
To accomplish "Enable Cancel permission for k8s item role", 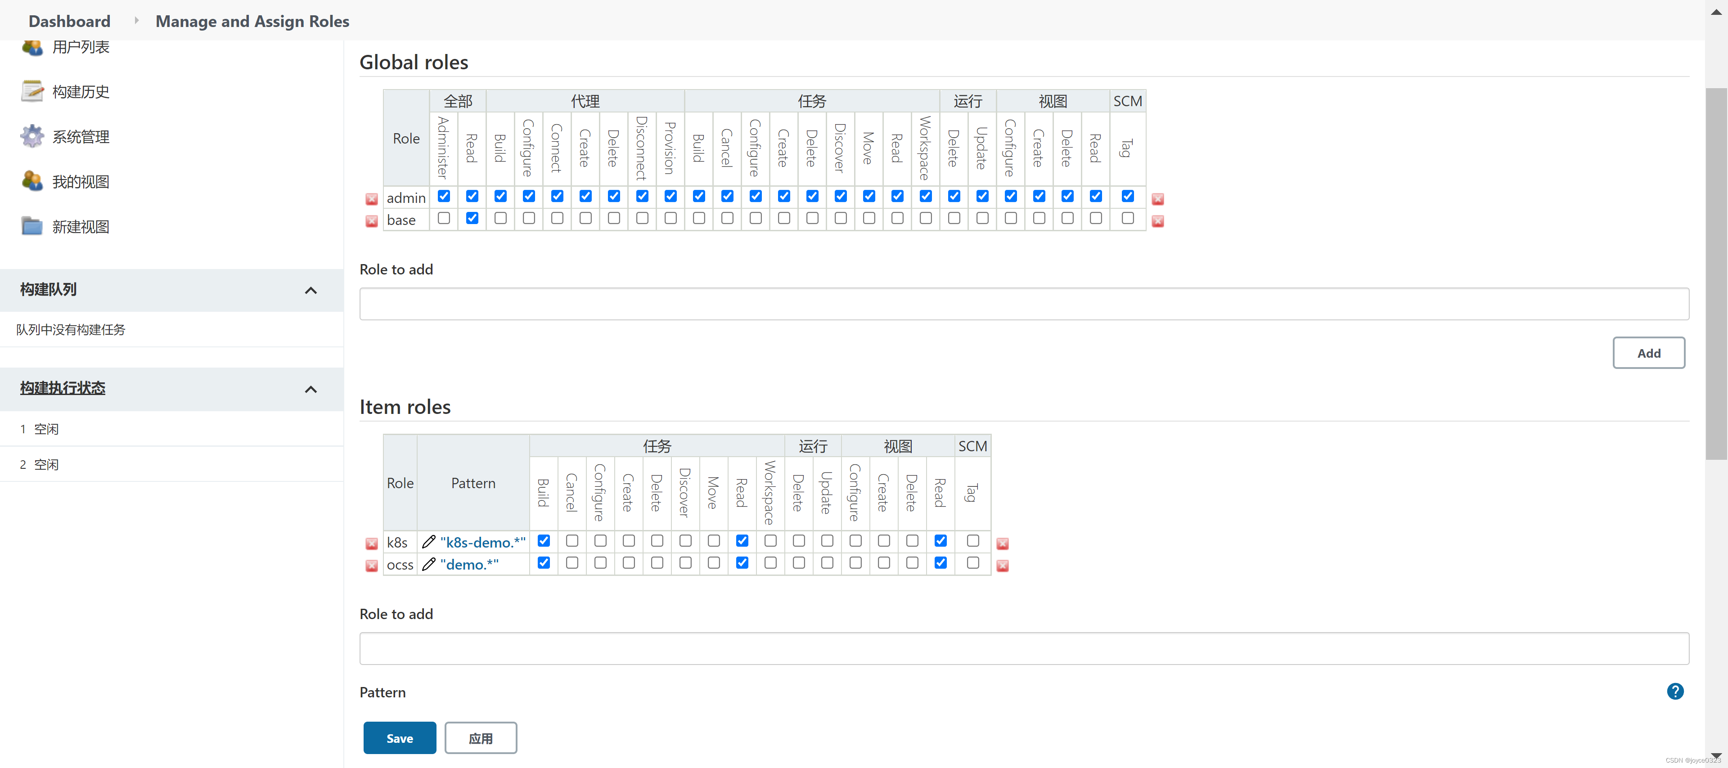I will pyautogui.click(x=571, y=541).
